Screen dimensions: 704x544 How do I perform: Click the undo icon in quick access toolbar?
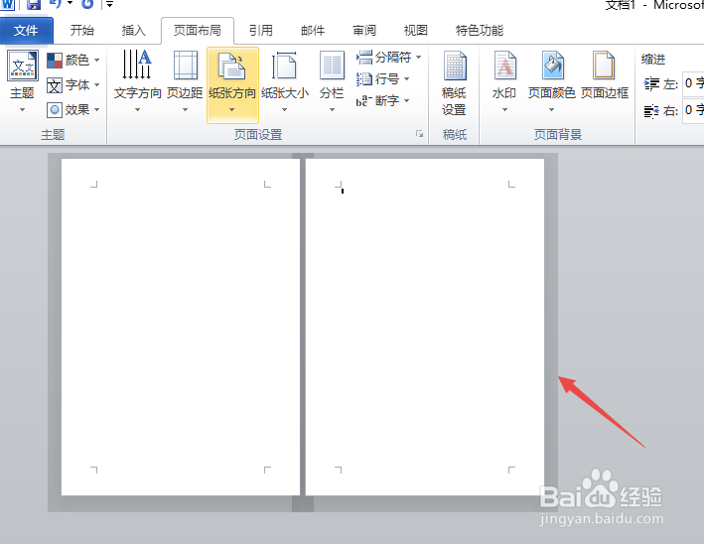click(x=55, y=4)
